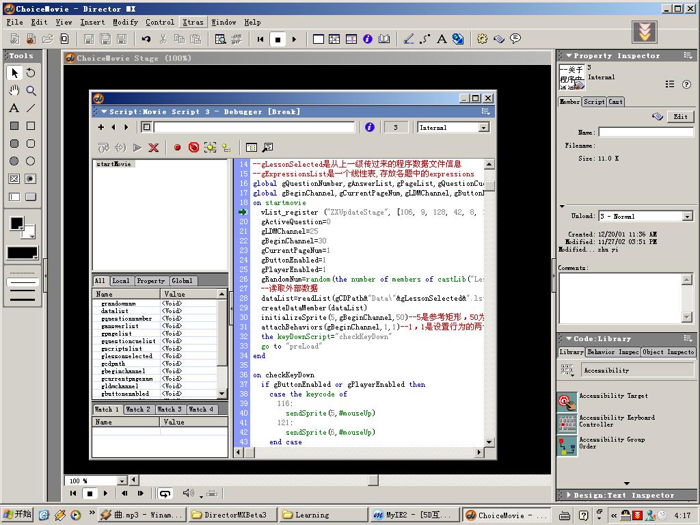Click the Undo icon in main toolbar
Viewport: 700px width, 525px height.
tap(146, 39)
